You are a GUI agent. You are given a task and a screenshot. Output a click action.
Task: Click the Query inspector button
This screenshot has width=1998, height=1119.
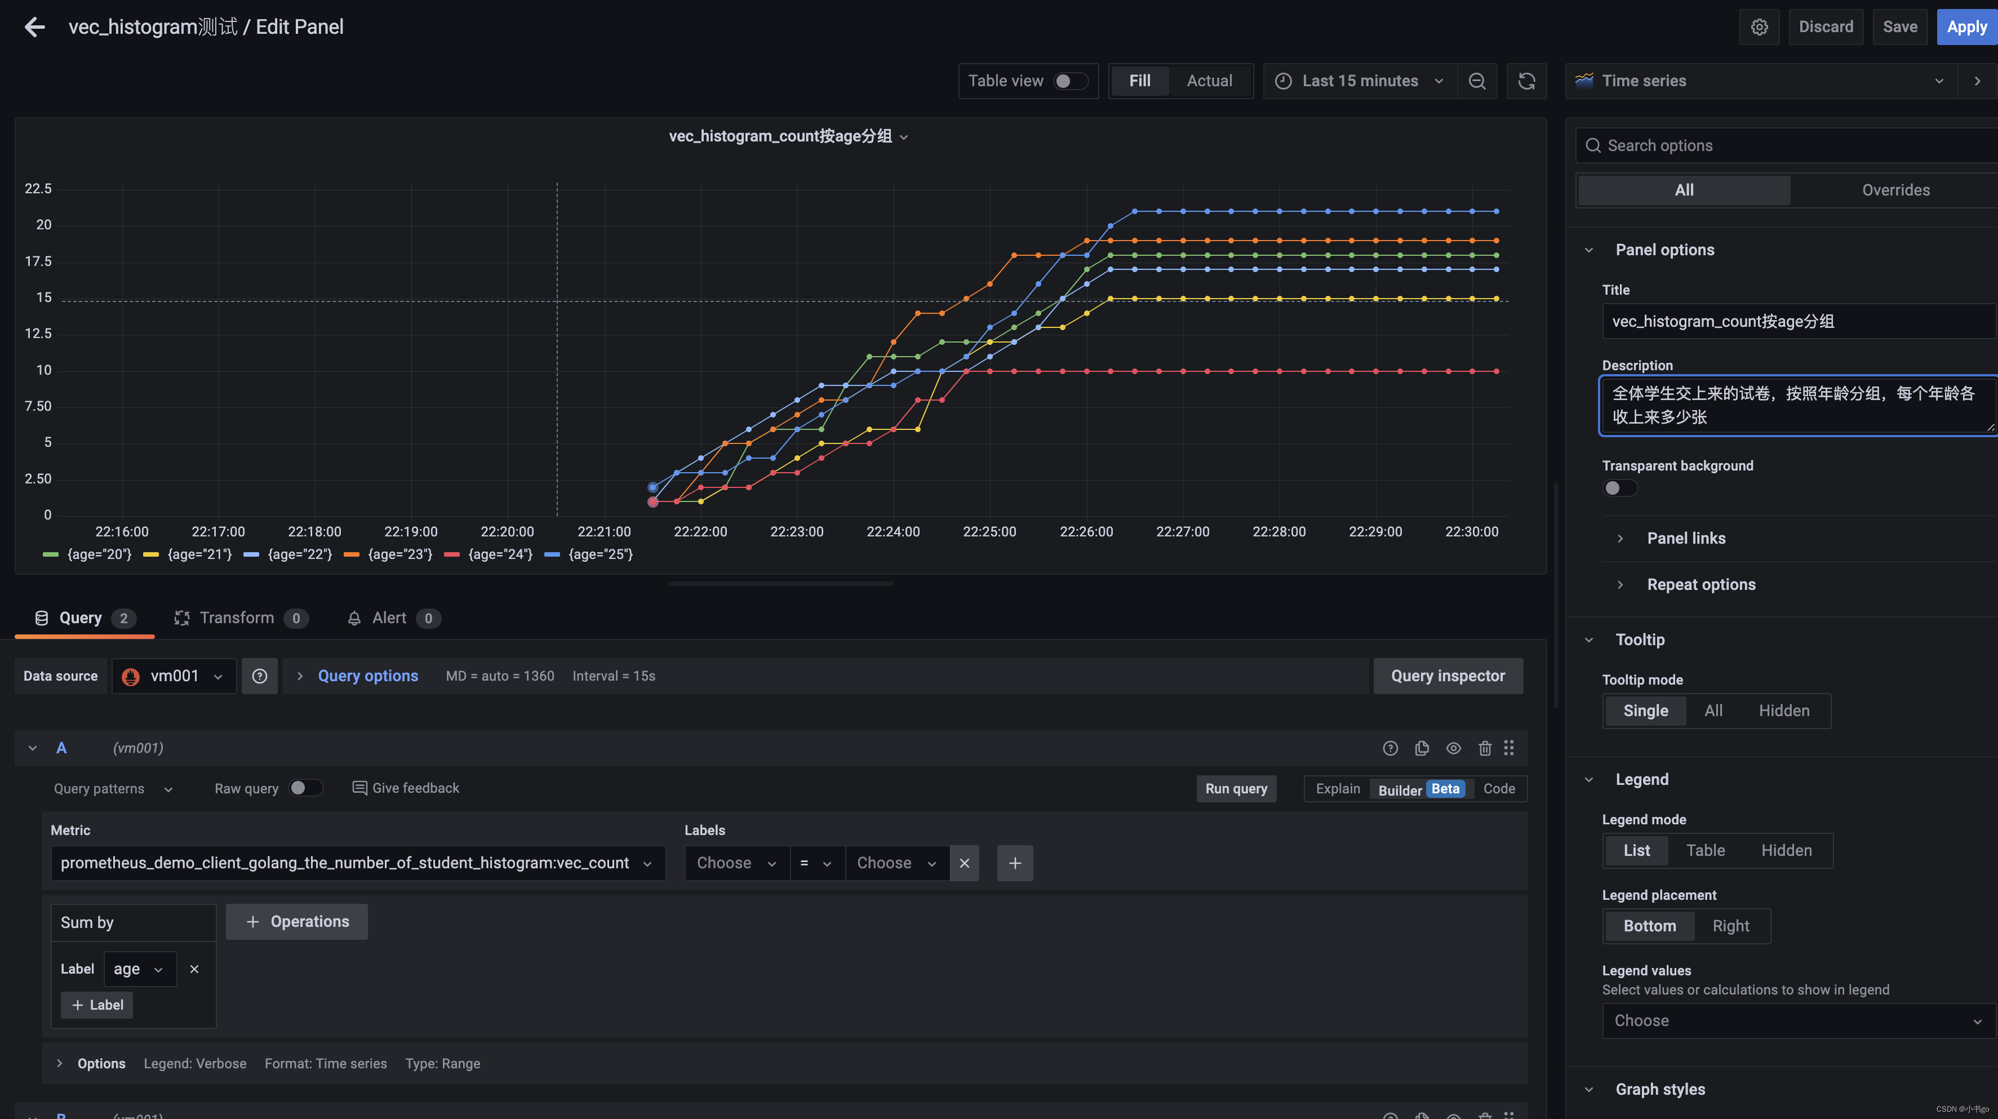(x=1448, y=676)
